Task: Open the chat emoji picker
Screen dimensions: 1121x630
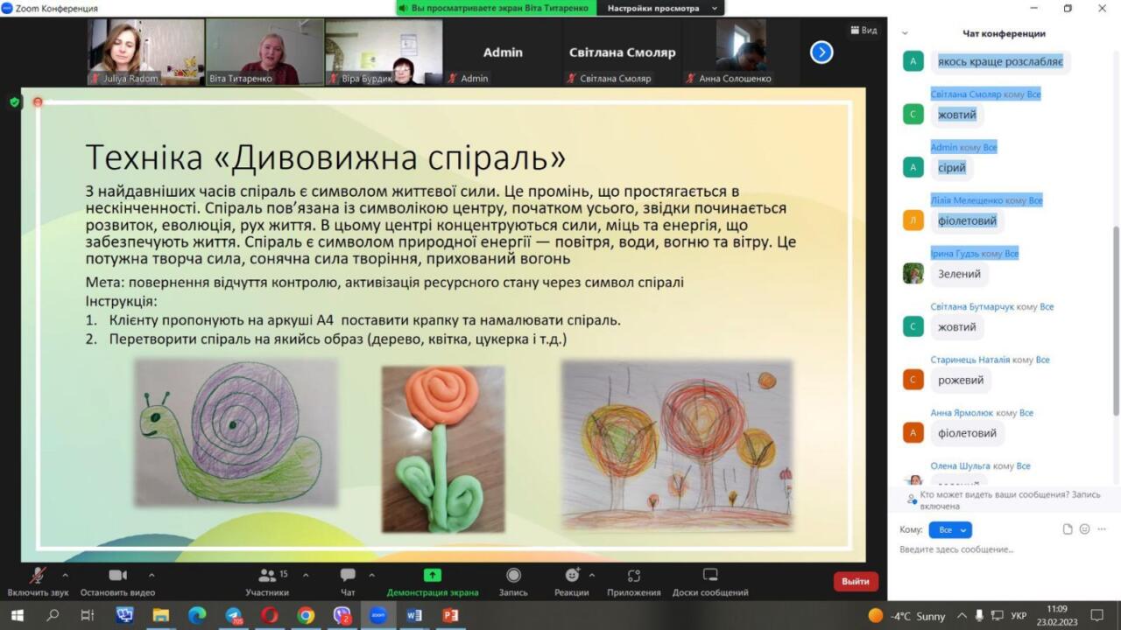Action: coord(1084,529)
